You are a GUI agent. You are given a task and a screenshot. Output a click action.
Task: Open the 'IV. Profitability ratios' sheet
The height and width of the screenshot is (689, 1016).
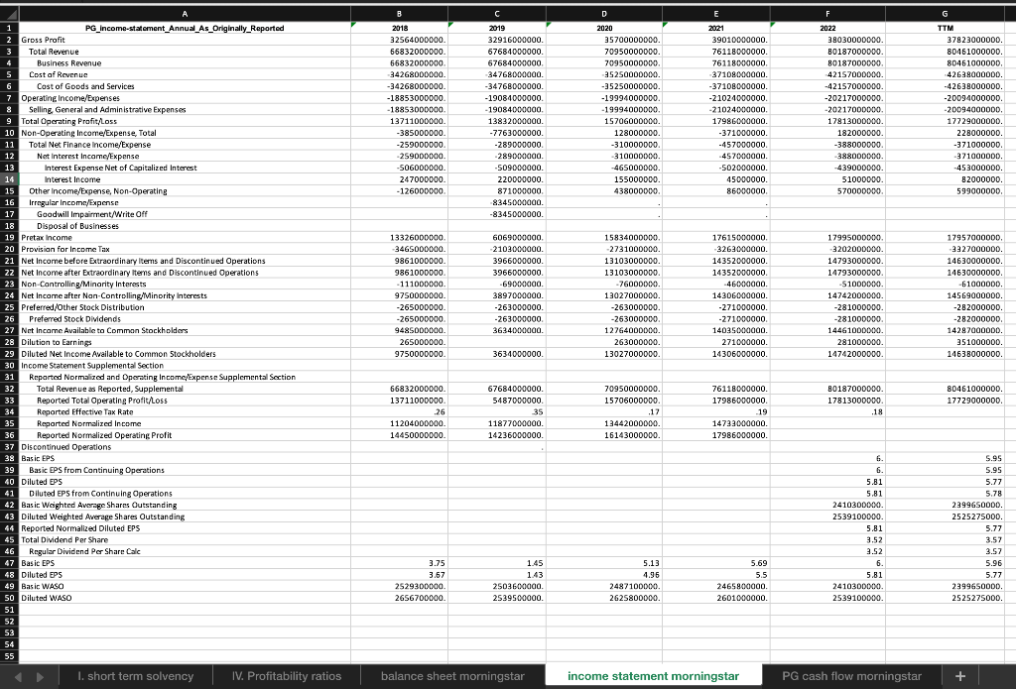pos(287,675)
